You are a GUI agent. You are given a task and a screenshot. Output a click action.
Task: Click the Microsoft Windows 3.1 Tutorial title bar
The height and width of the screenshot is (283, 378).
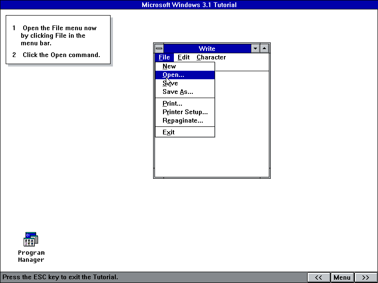(189, 5)
